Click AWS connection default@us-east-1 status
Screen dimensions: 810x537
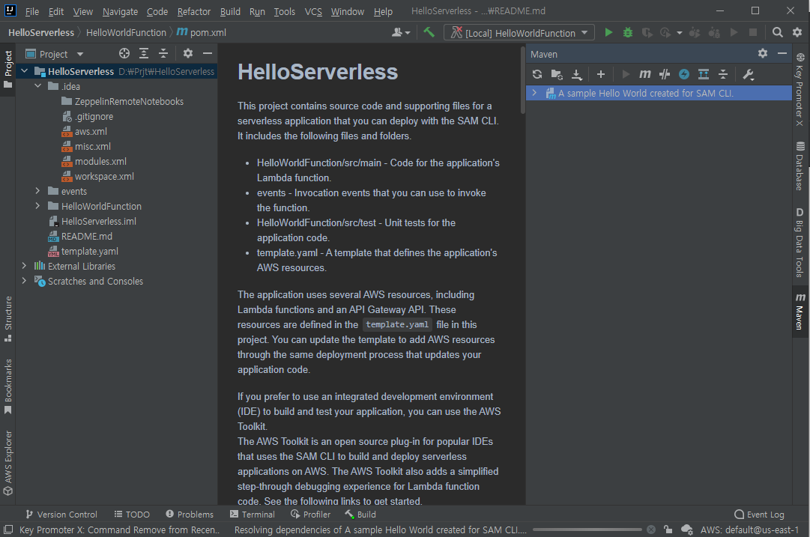(749, 530)
